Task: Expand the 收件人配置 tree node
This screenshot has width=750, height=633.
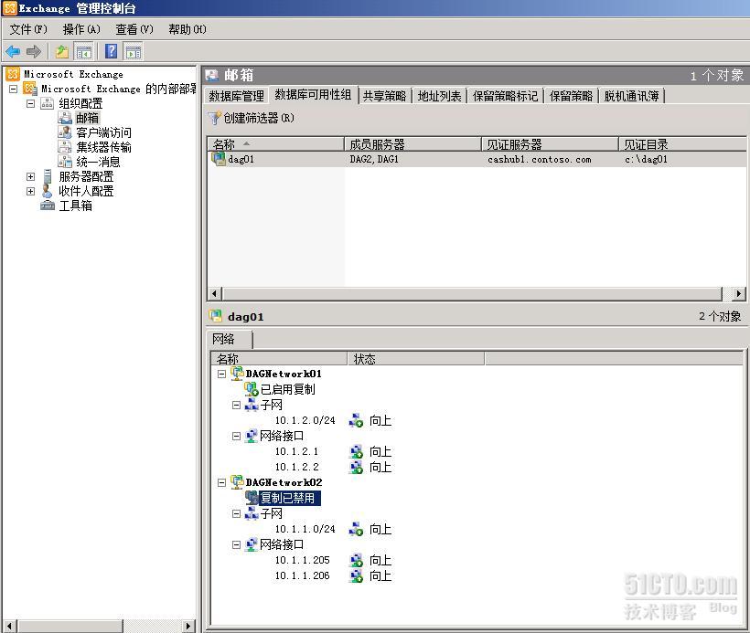Action: point(30,191)
